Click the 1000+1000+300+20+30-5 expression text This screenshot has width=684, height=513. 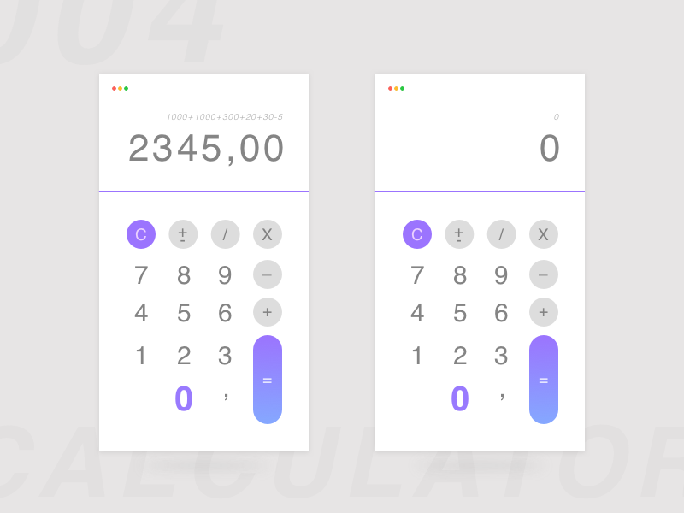tap(225, 116)
